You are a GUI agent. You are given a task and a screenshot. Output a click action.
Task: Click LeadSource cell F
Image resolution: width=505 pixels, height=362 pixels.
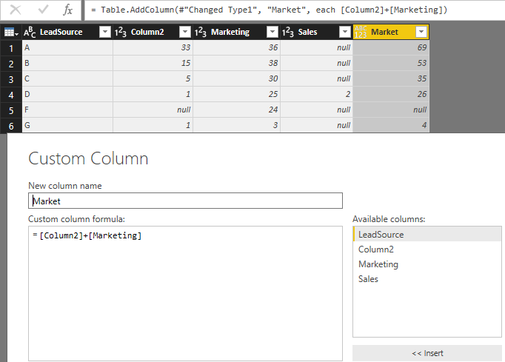[67, 110]
